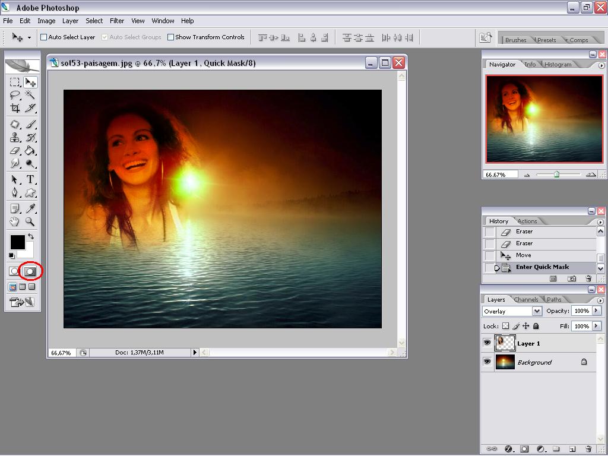The image size is (608, 456).
Task: Select the Eraser tool in toolbox
Action: click(15, 151)
